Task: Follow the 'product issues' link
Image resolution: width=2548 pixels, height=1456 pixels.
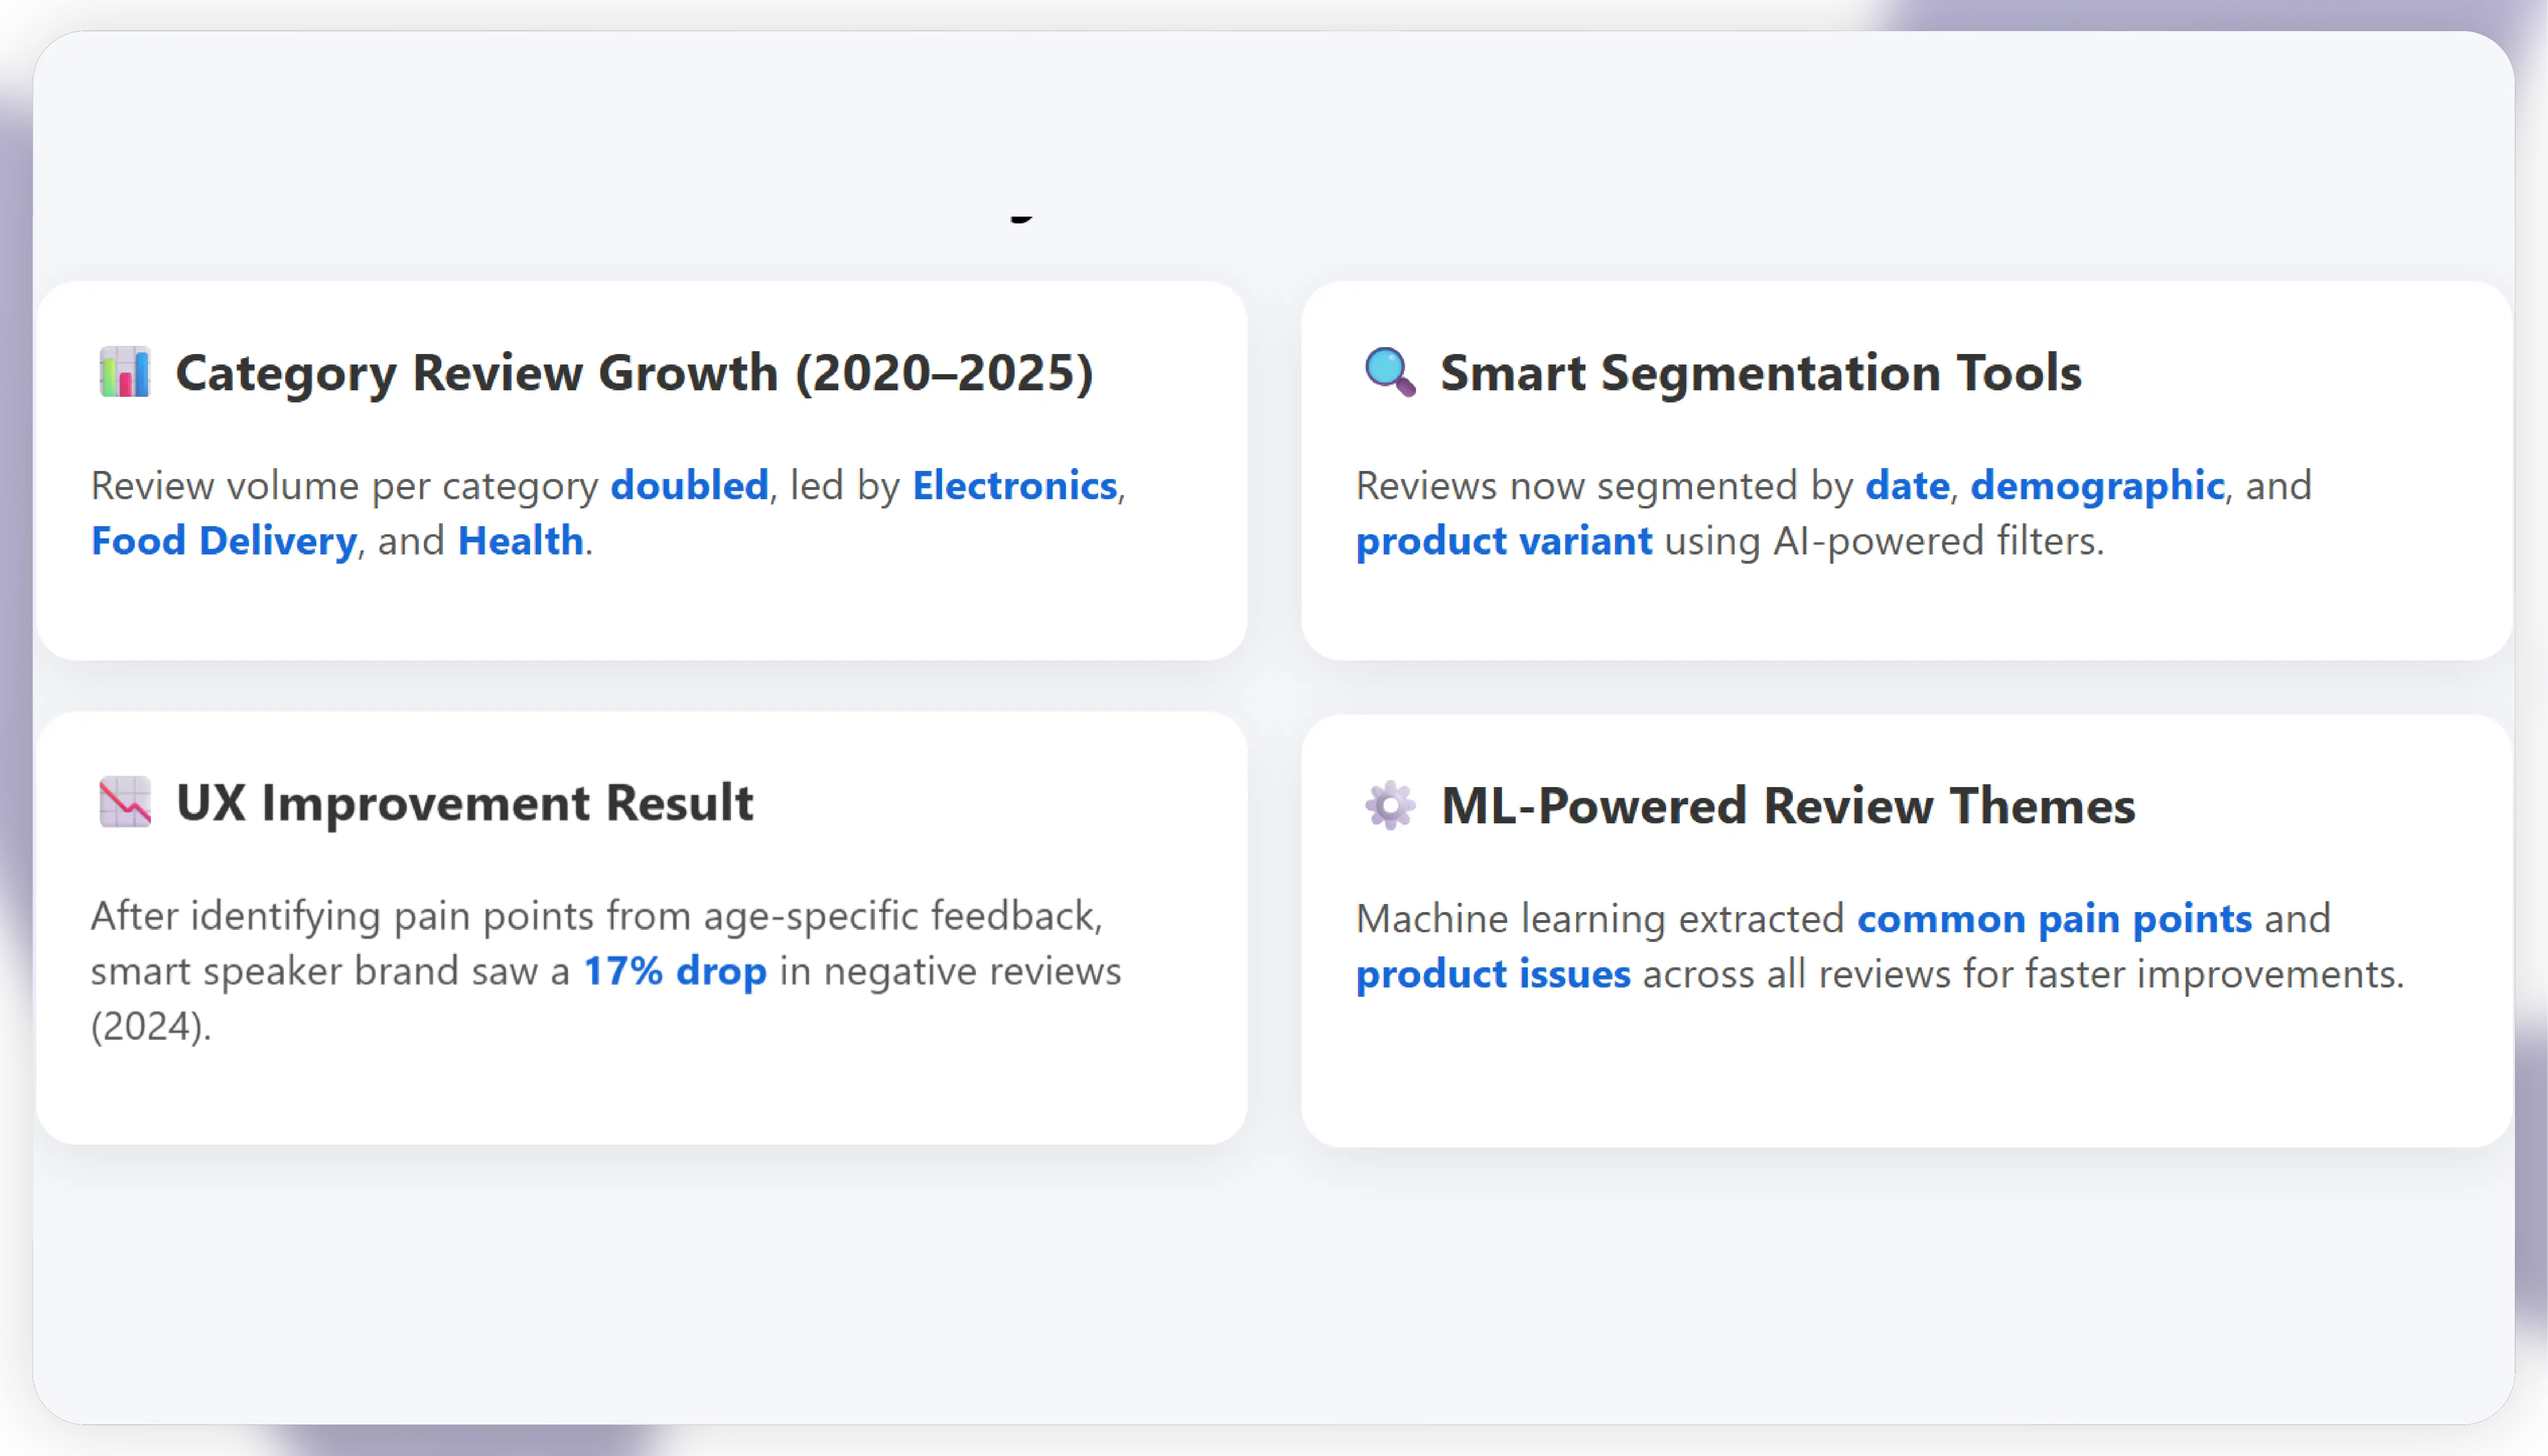Action: 1493,974
